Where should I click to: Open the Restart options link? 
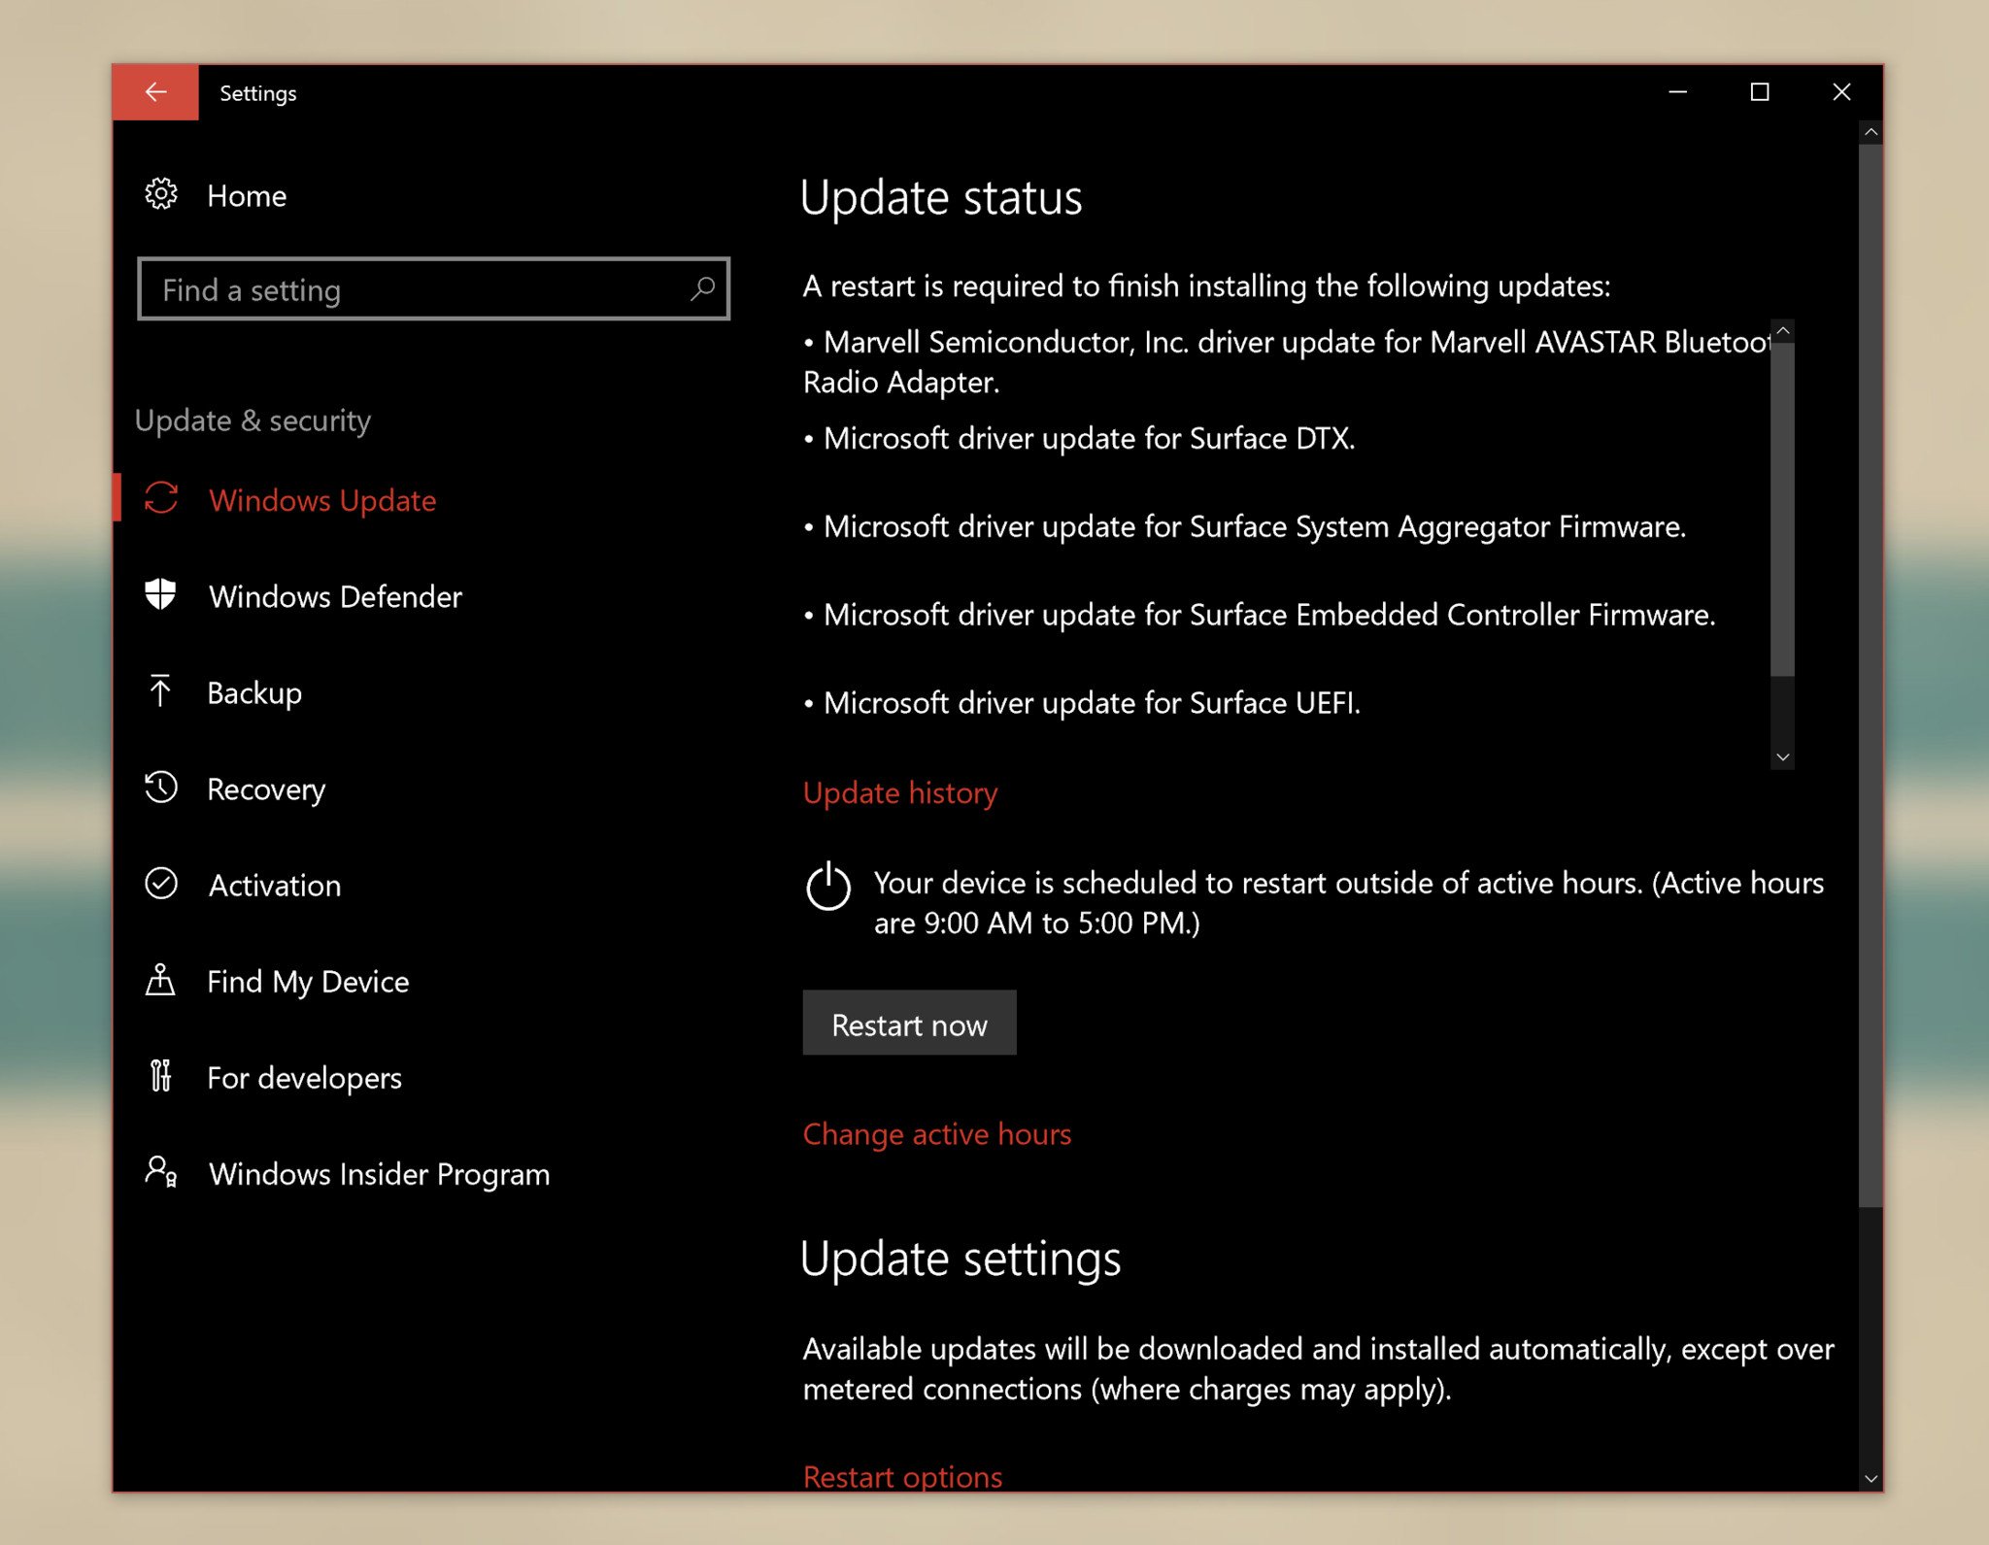(902, 1477)
